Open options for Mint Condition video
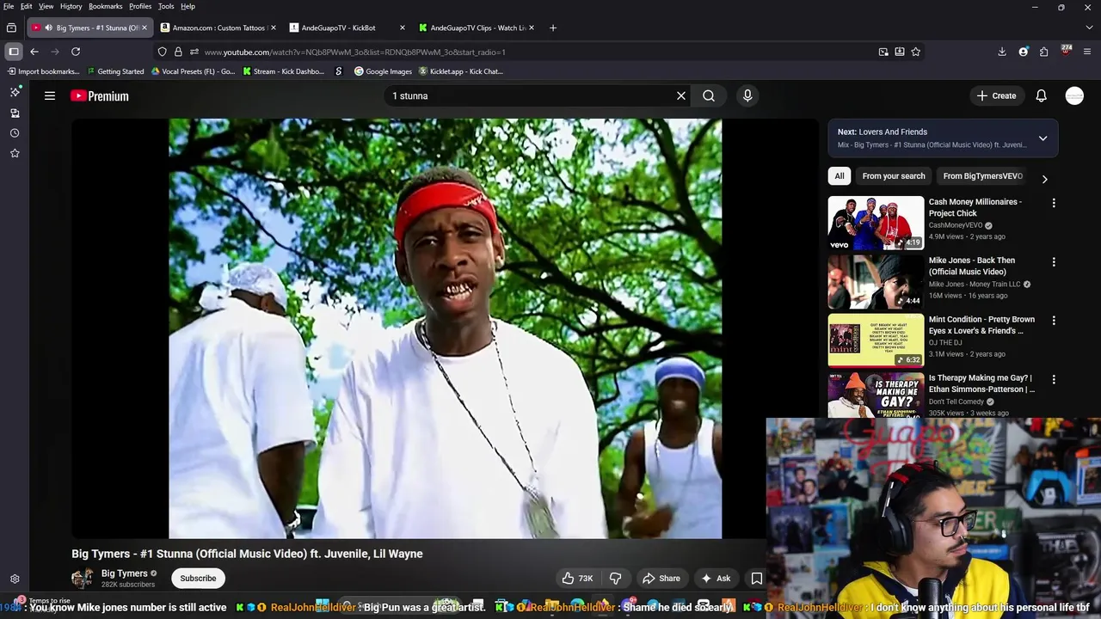This screenshot has width=1101, height=619. click(1054, 321)
